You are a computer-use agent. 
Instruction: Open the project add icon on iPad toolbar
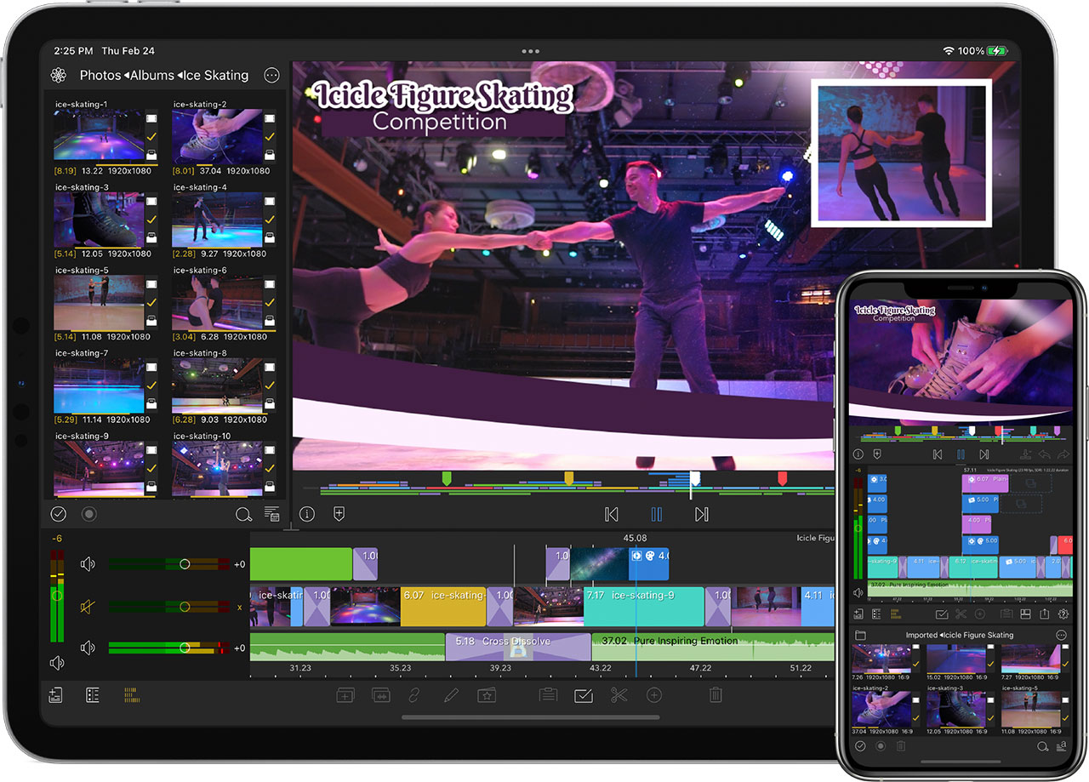(56, 695)
